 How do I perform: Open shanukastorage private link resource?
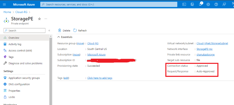[x=206, y=55]
